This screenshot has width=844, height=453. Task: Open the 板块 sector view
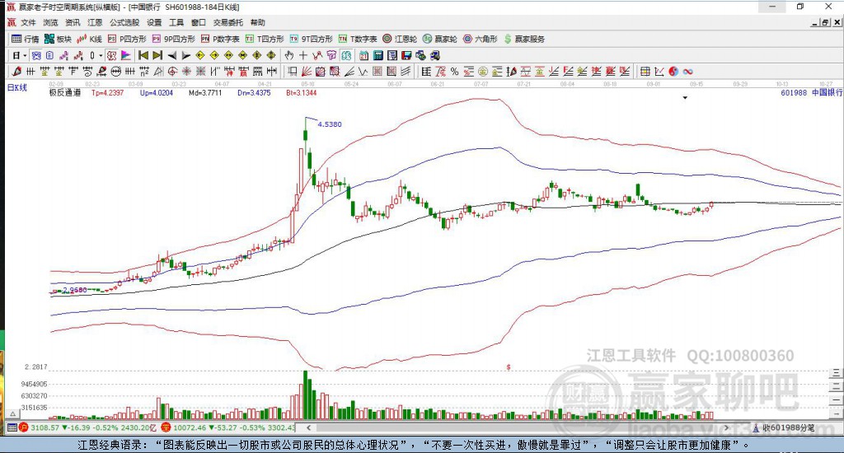point(58,39)
